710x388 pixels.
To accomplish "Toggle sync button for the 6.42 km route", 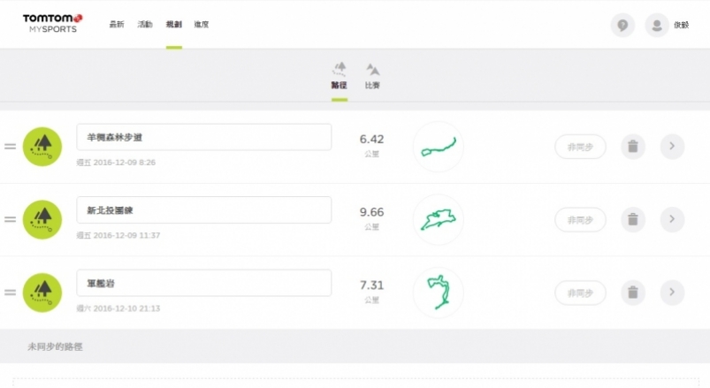I will 580,147.
